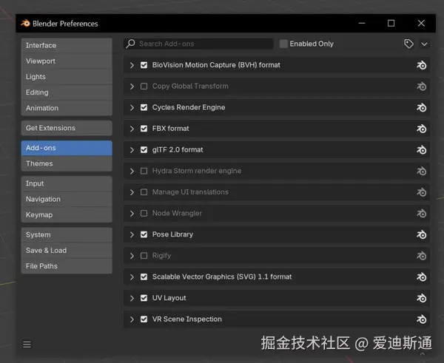
Task: Disable UV Layout add-on checkbox
Action: [144, 298]
